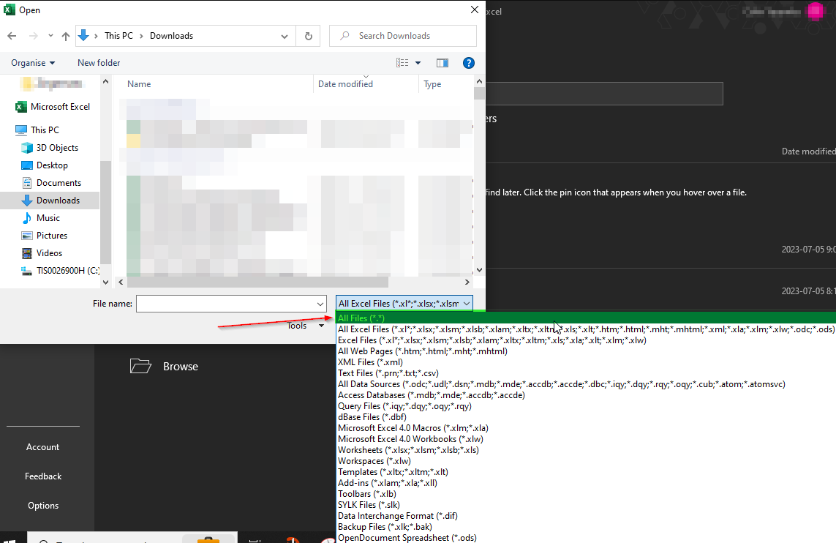This screenshot has height=543, width=836.
Task: Choose Access Databases filter option
Action: point(586,395)
